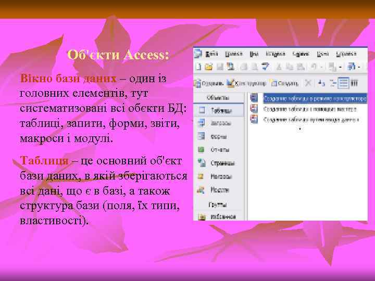Viewport: 375px width, 281px height.
Task: Select 'Создание таблицы путем ввода данных'
Action: pos(305,120)
